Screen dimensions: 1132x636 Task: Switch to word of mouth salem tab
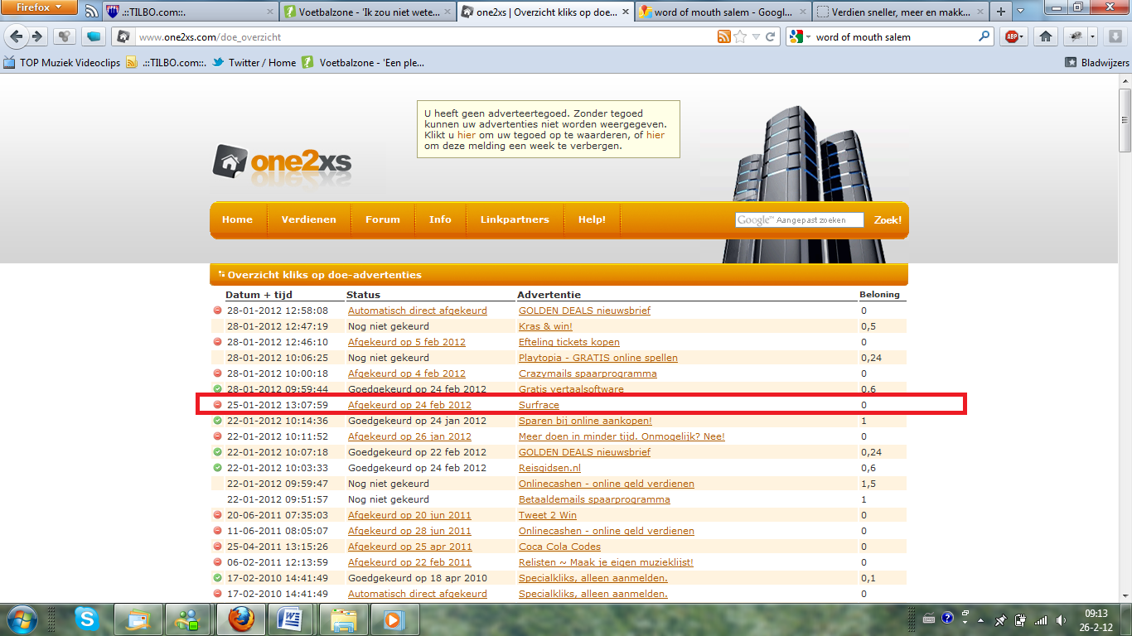click(x=723, y=12)
